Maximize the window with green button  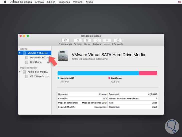(x=28, y=36)
